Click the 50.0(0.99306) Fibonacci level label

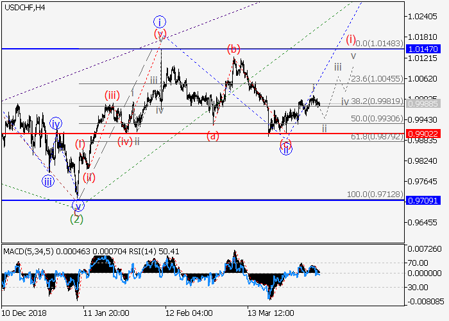coord(378,119)
